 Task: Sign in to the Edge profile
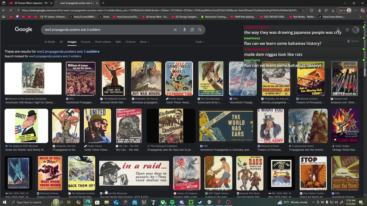tap(345, 10)
